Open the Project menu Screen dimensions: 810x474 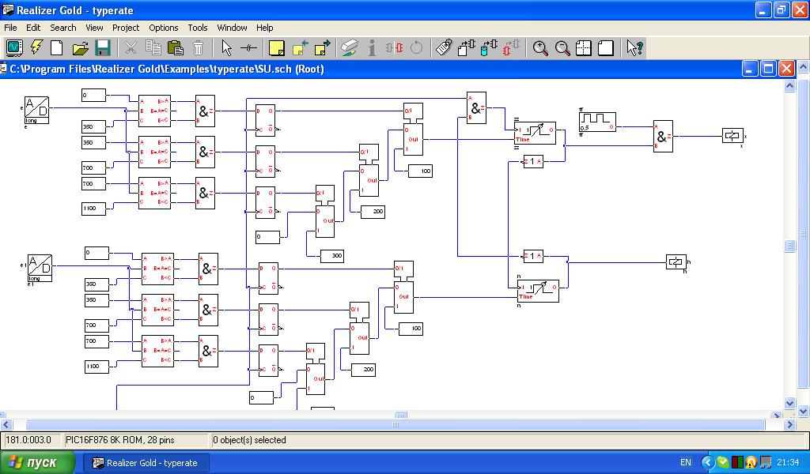pos(126,28)
